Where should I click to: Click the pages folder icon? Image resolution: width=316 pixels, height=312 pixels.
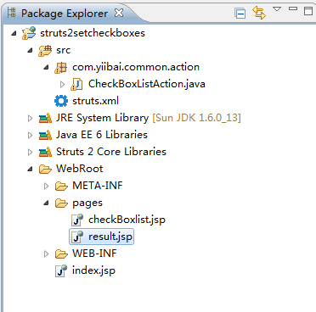click(61, 203)
